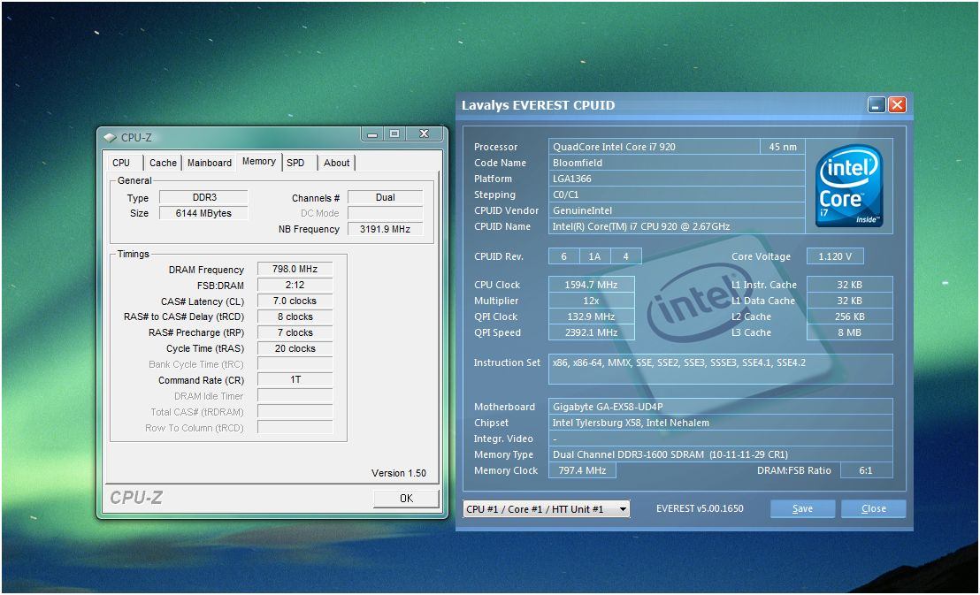980x595 pixels.
Task: Click the Cycle Time 20 clocks value
Action: point(295,348)
